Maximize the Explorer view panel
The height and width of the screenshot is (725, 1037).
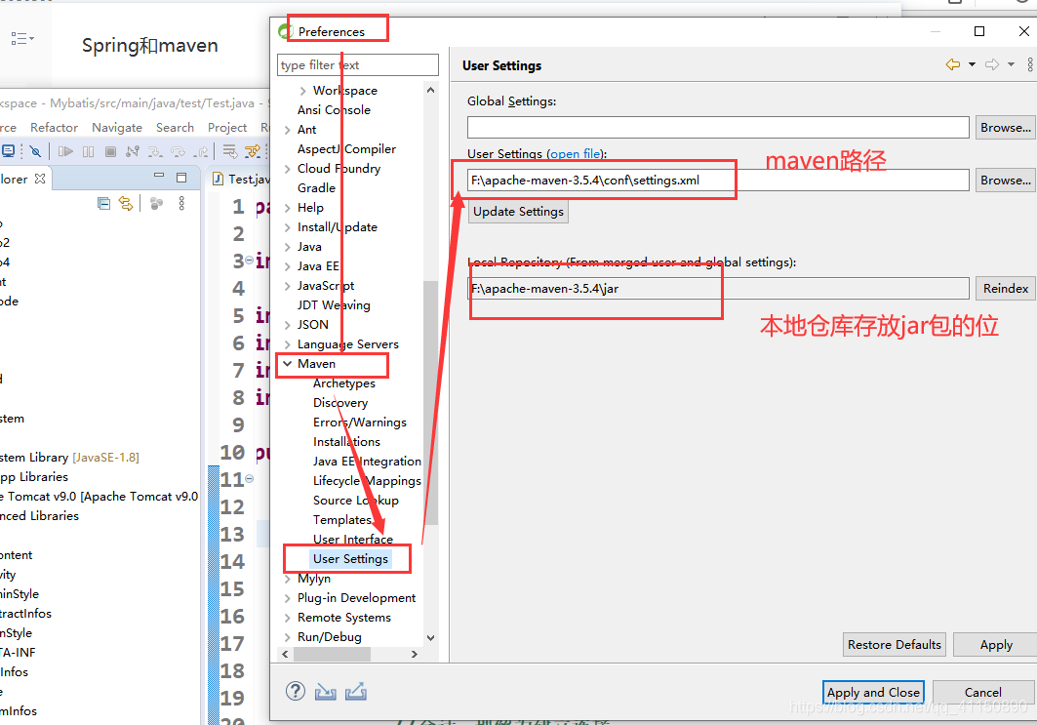(x=181, y=178)
